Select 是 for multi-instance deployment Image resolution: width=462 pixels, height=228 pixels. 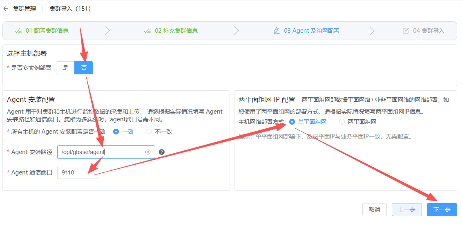(65, 68)
